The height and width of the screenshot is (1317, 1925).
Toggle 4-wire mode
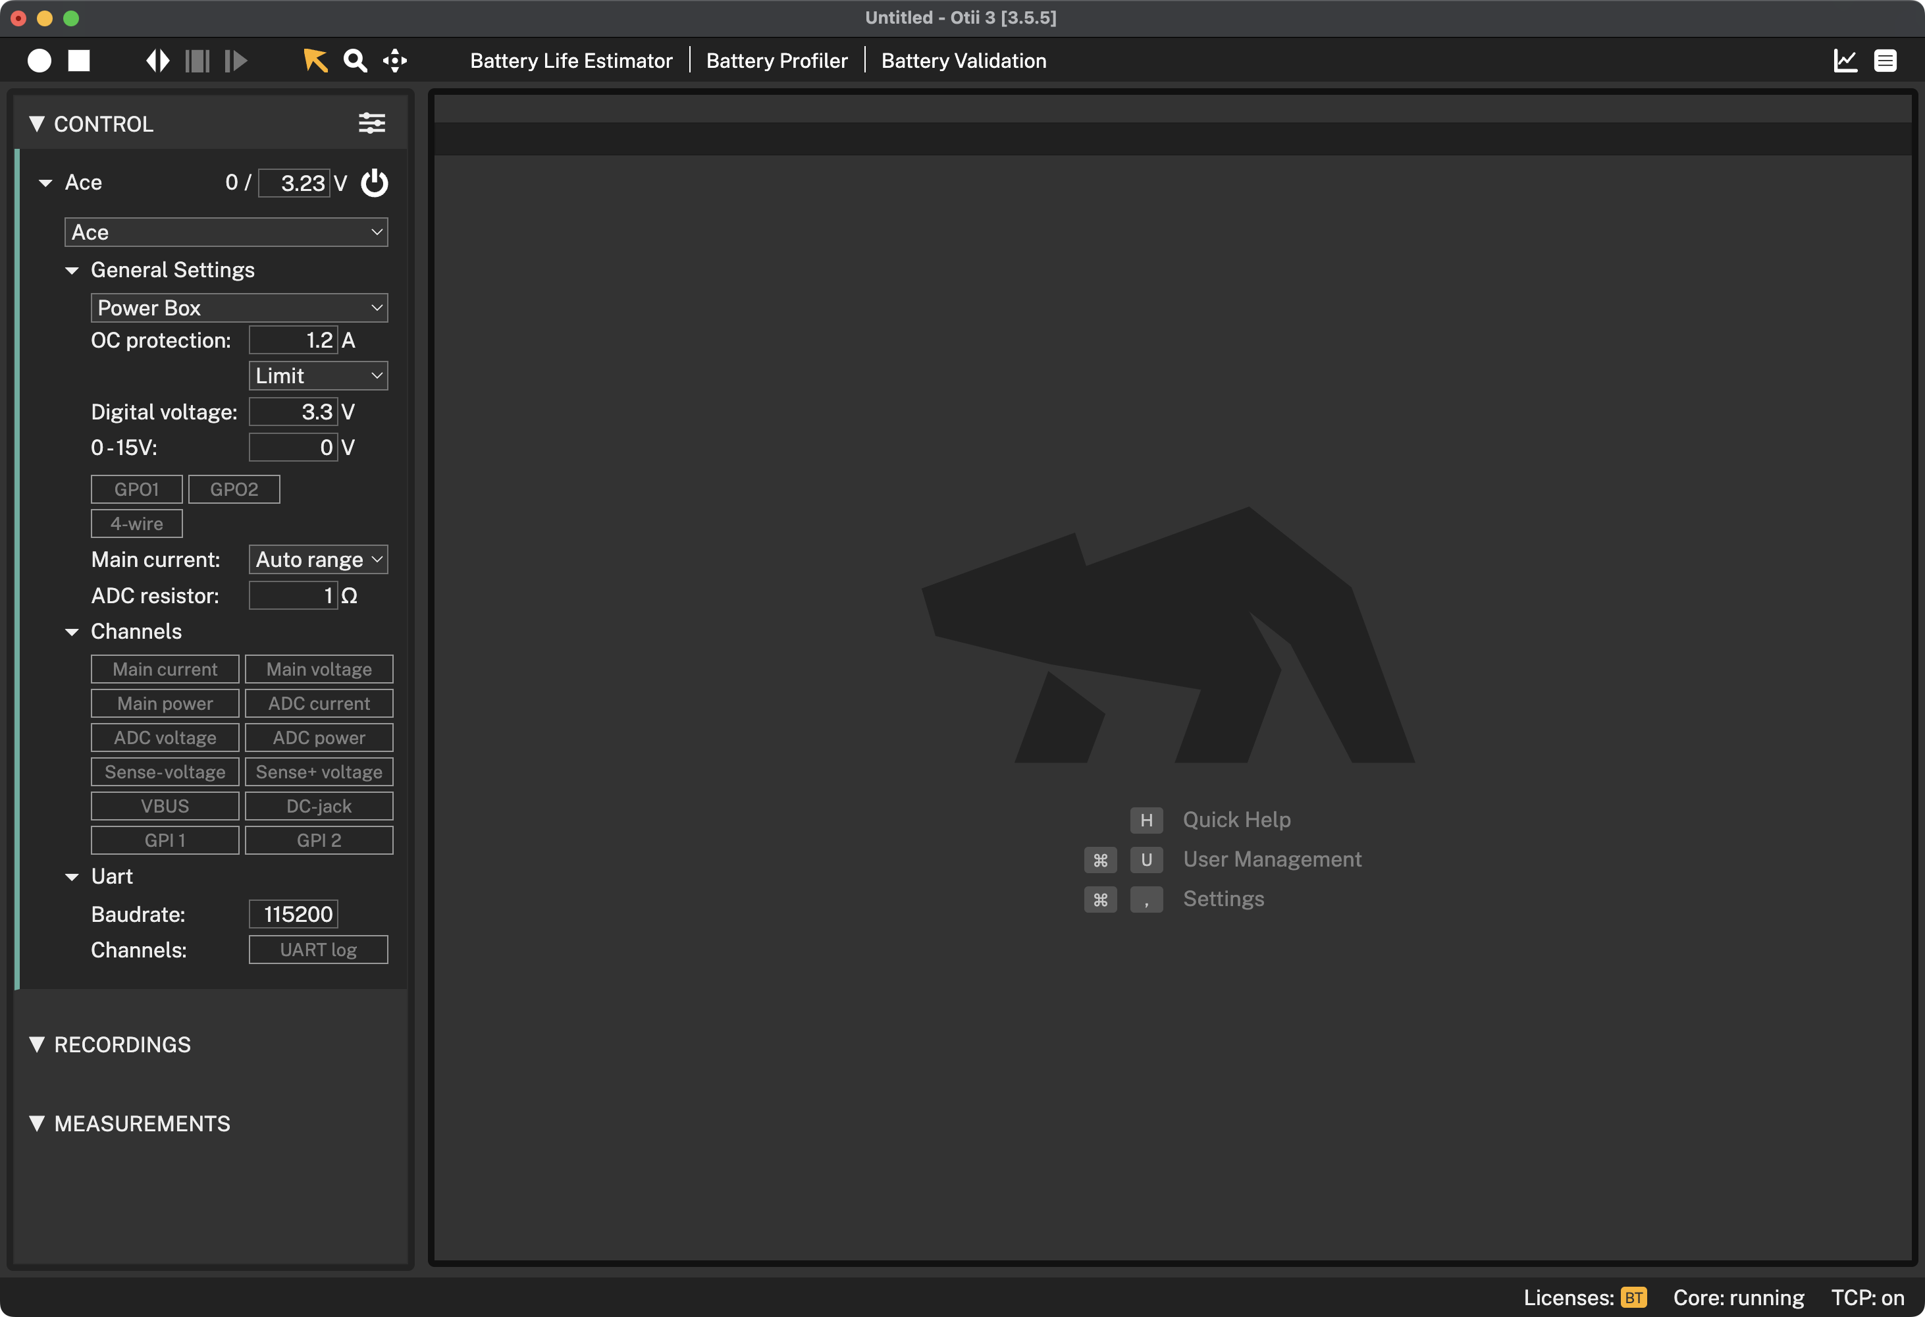(137, 524)
